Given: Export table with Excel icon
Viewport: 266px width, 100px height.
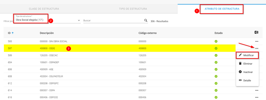Looking at the screenshot, I should 256,33.
